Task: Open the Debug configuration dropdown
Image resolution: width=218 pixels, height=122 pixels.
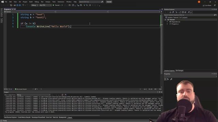Action: (35, 5)
